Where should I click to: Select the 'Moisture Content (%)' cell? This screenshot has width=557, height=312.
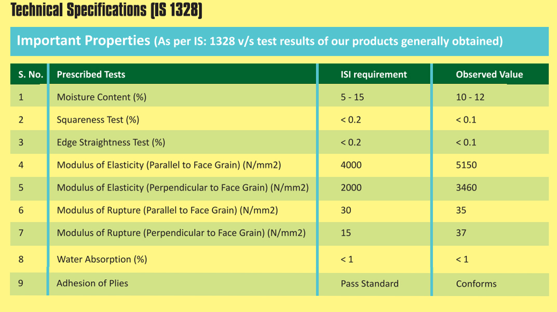click(x=102, y=97)
